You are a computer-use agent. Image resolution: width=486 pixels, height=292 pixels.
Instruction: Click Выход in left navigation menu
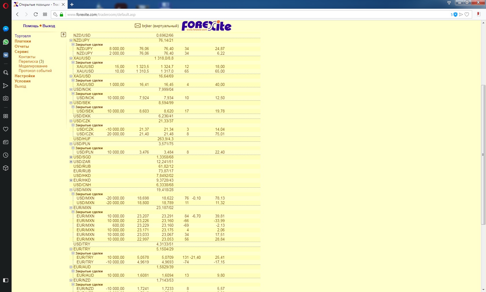pyautogui.click(x=20, y=86)
